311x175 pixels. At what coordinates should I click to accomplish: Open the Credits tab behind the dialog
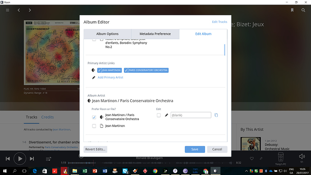pos(47,117)
